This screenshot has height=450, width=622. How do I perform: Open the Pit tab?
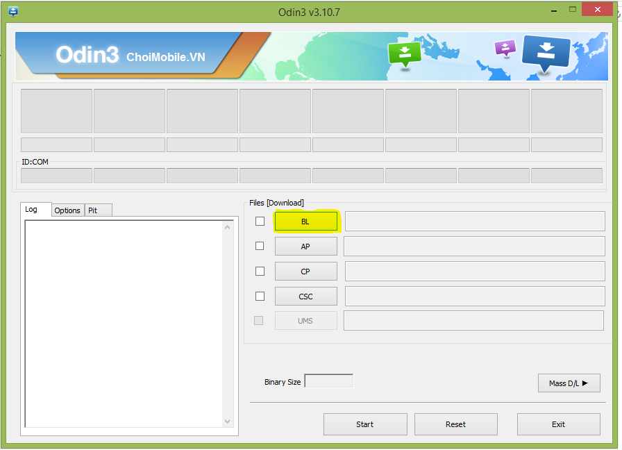pos(98,210)
